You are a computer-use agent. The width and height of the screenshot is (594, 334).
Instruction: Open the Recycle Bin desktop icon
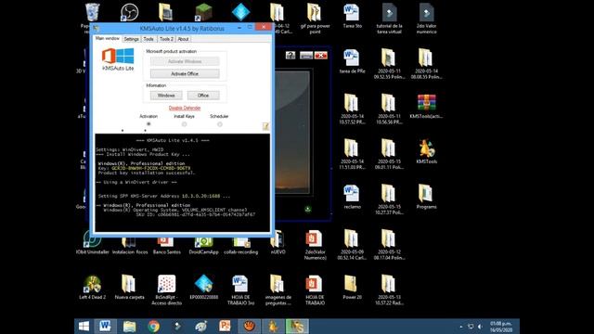point(92,12)
